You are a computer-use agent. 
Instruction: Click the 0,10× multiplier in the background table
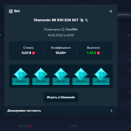click(73, 126)
